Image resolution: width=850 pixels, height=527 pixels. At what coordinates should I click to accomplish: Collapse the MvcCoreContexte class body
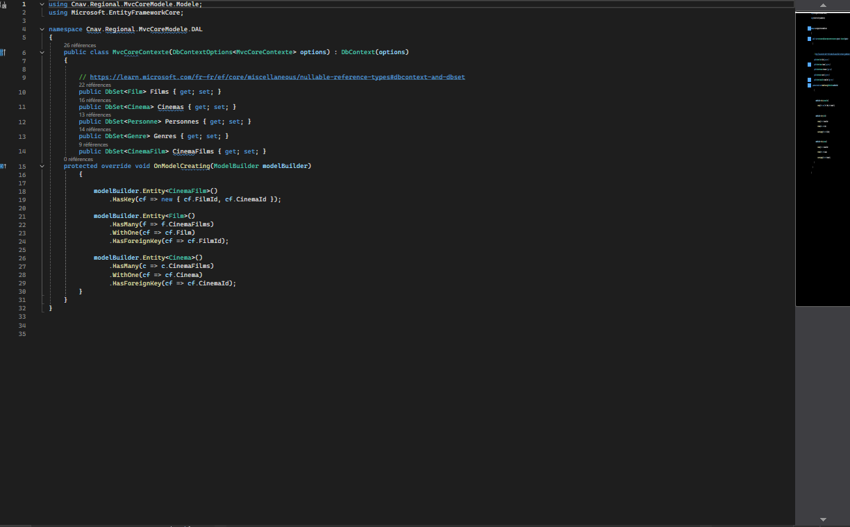41,51
